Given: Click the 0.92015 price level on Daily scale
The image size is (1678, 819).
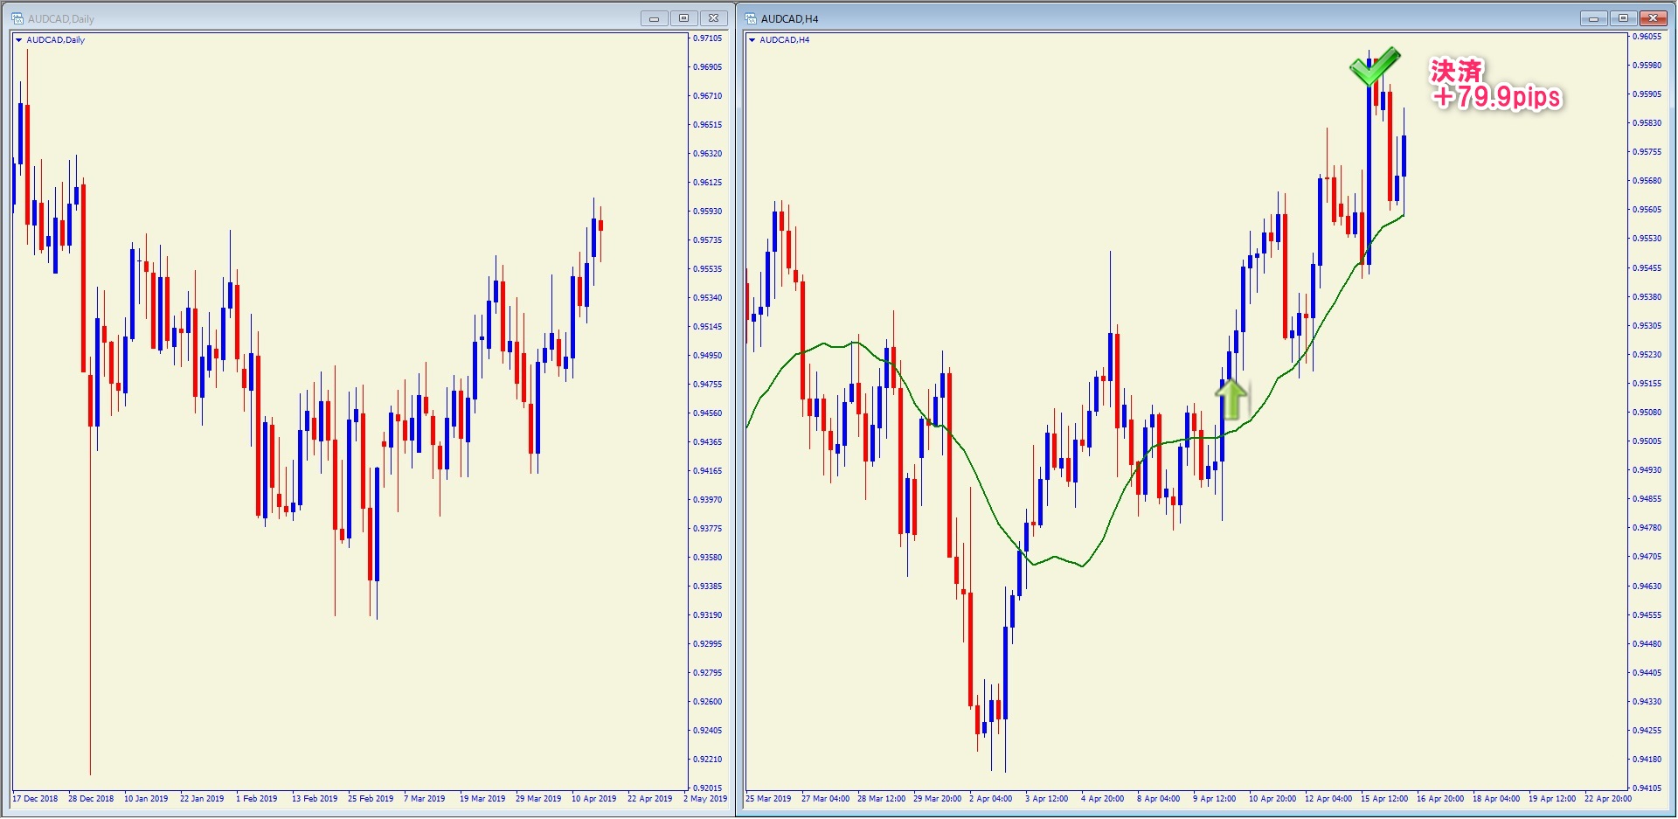Looking at the screenshot, I should pos(708,788).
